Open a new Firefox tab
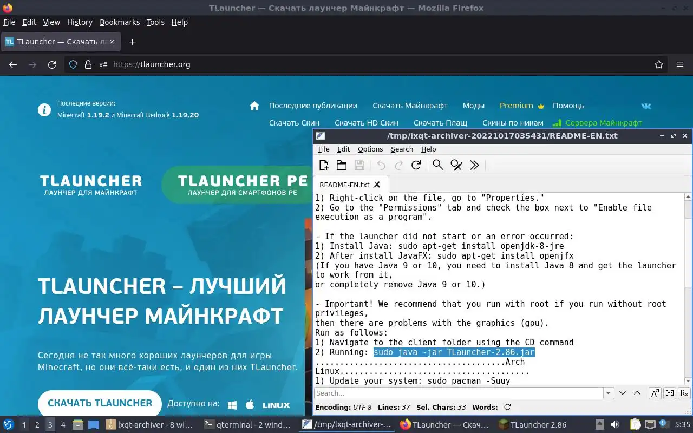 132,42
